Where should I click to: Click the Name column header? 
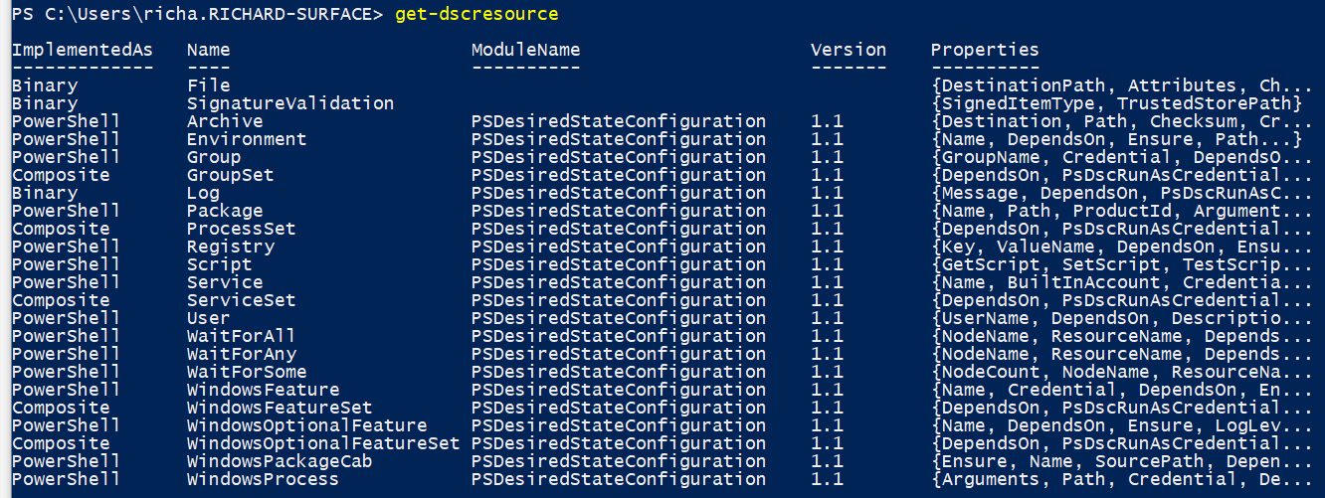[208, 50]
